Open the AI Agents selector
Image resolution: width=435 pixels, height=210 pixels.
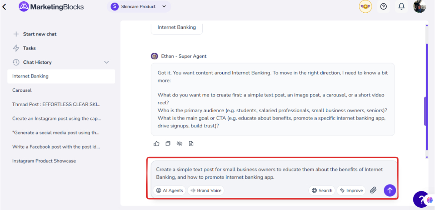[170, 190]
